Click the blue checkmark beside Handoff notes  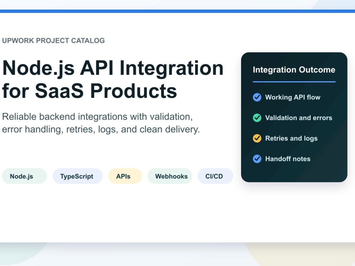[257, 159]
